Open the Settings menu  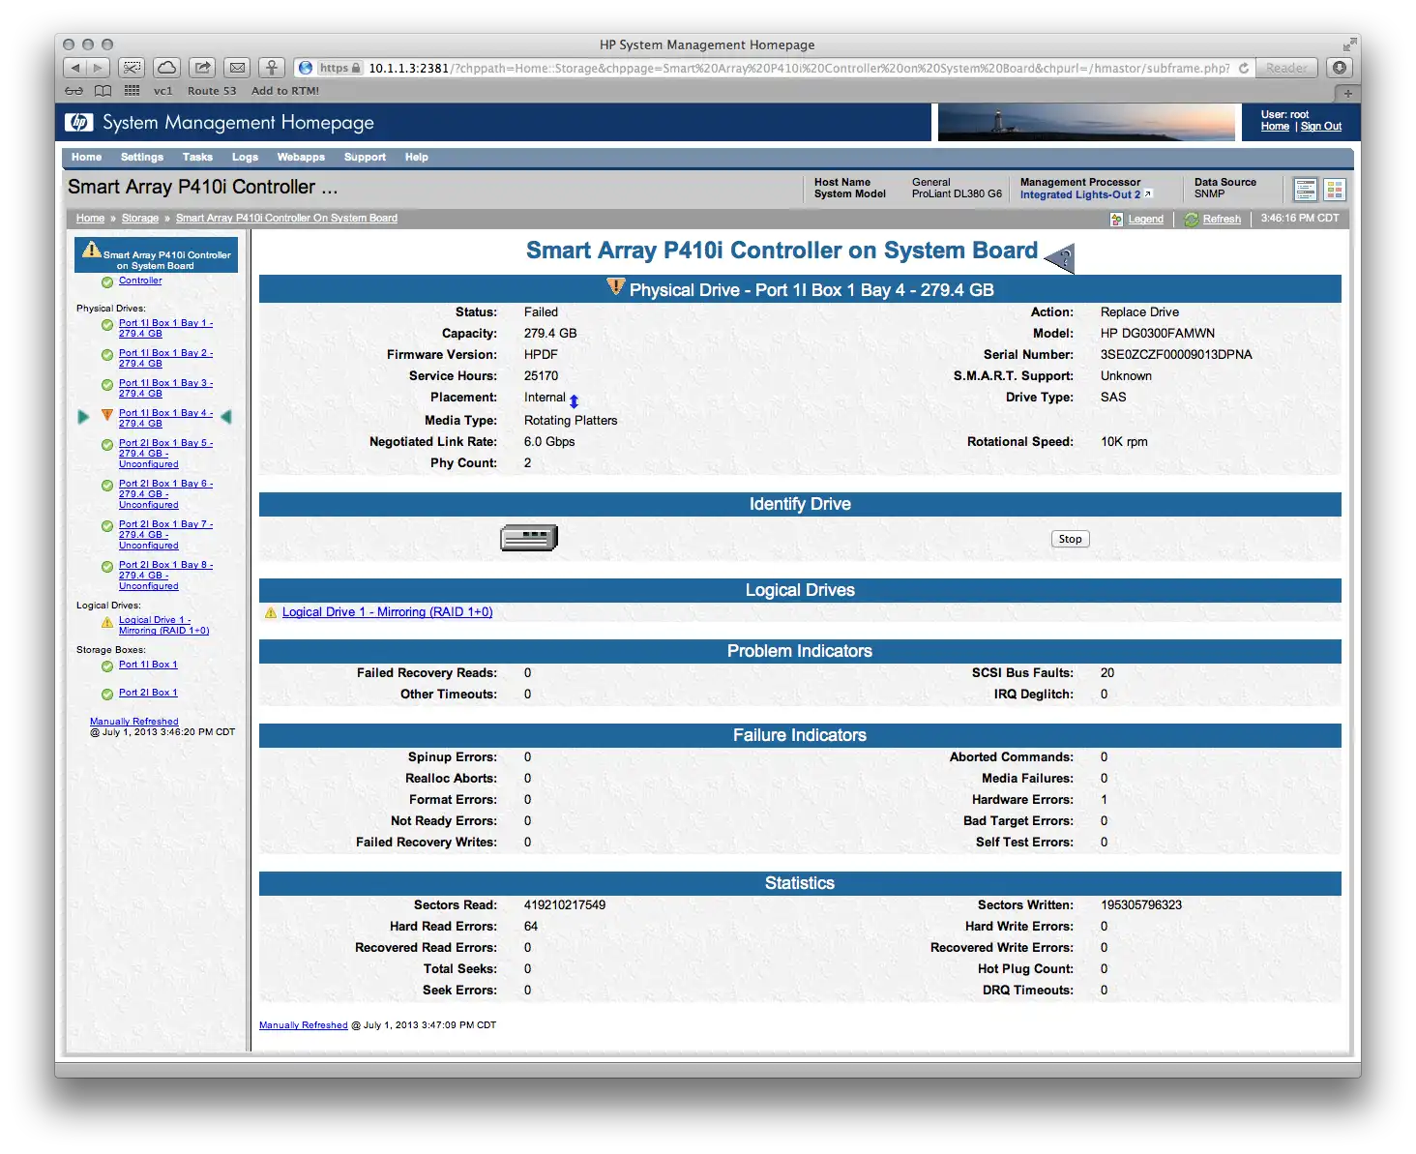click(142, 157)
